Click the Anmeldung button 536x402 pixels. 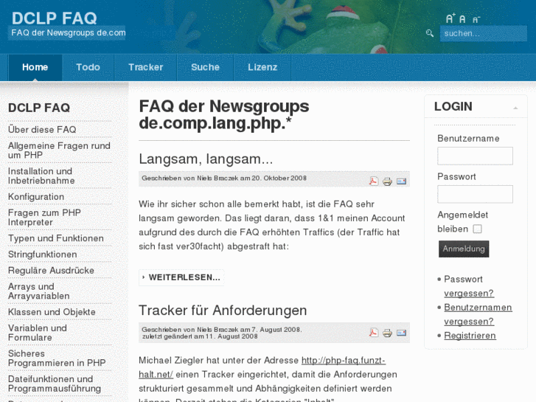point(464,249)
